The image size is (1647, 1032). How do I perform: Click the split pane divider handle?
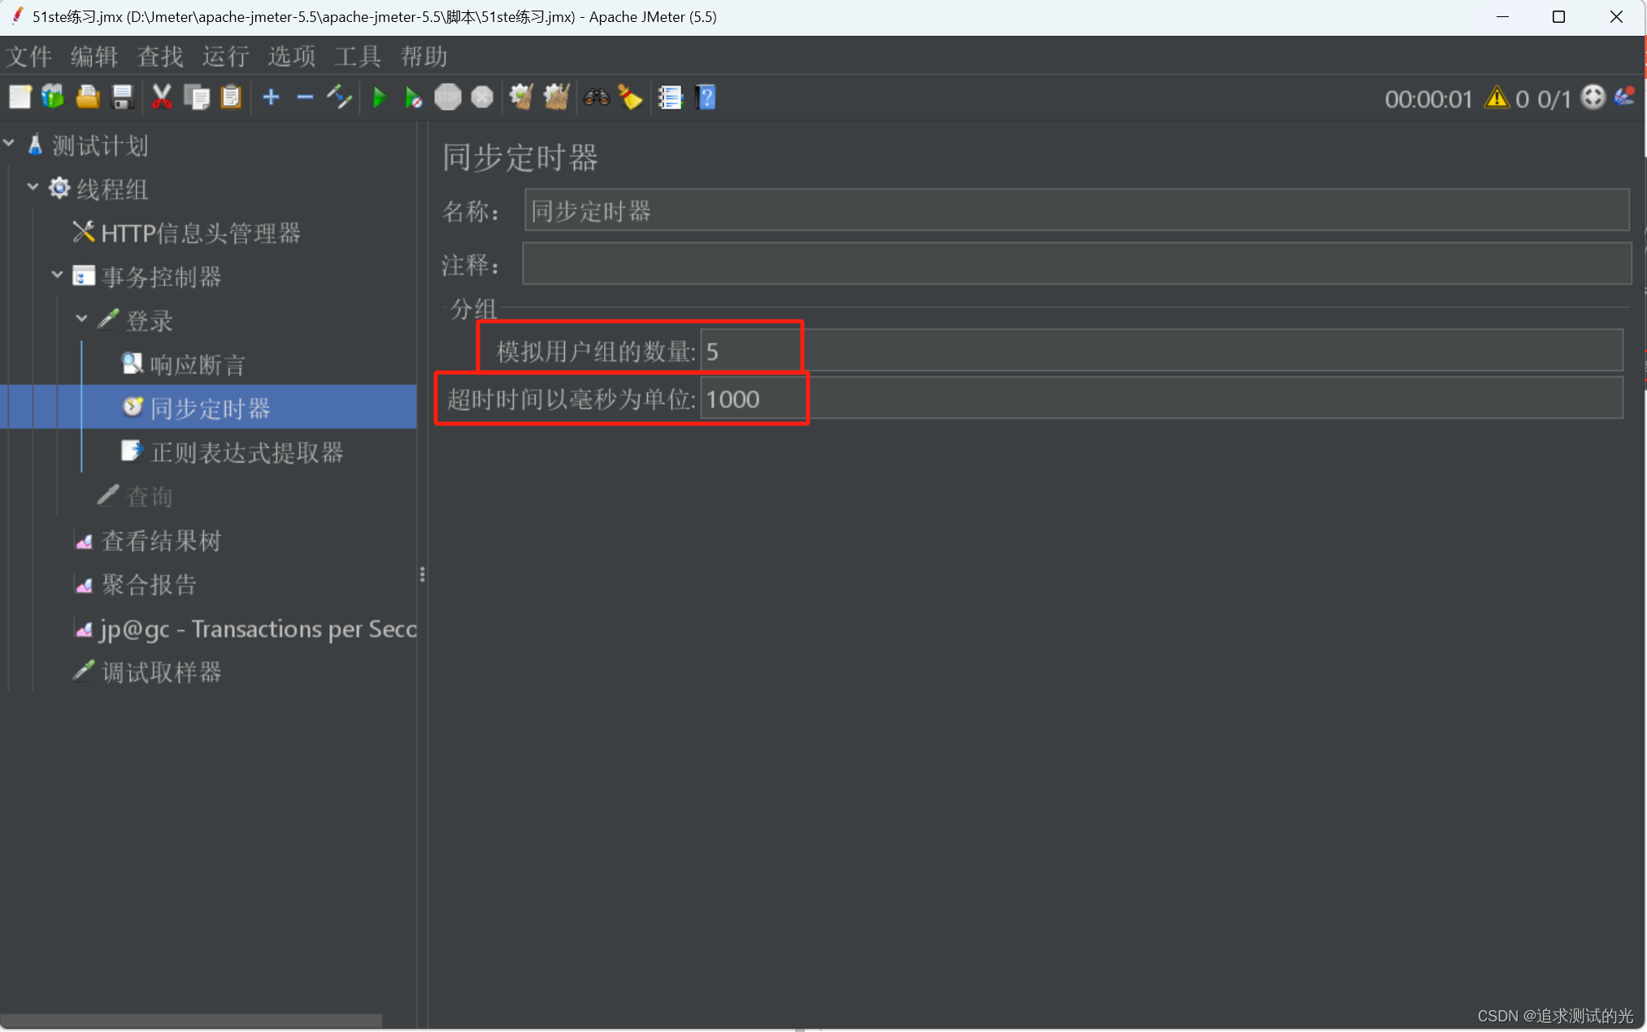coord(422,574)
